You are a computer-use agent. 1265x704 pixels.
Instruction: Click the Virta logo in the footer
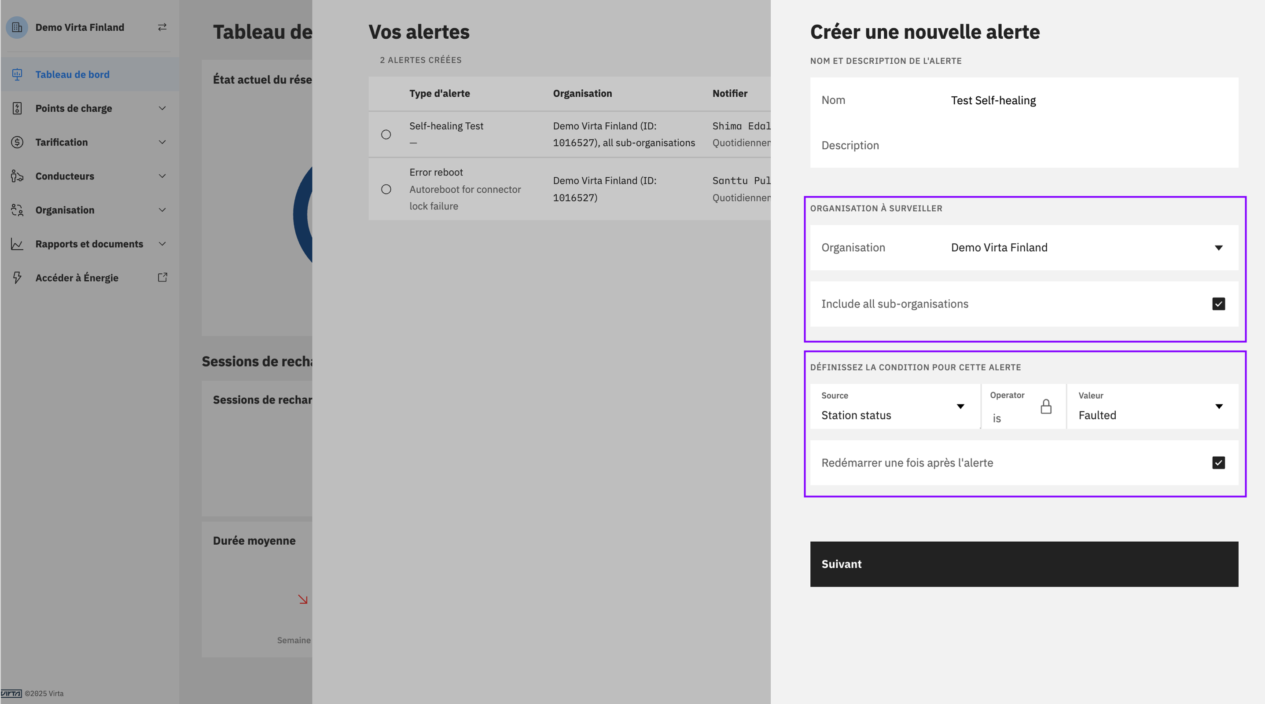pyautogui.click(x=11, y=693)
